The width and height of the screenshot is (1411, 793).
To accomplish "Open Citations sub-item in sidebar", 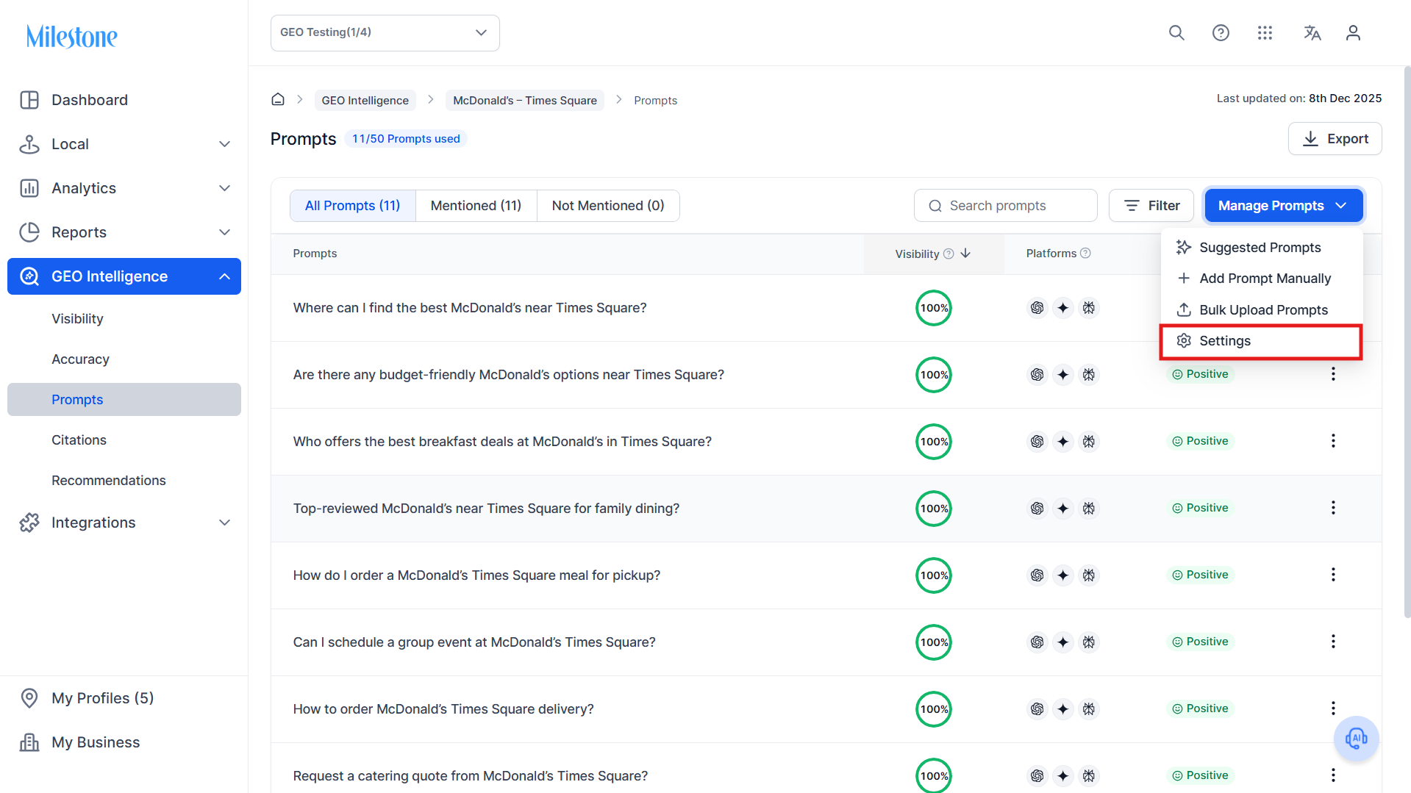I will point(124,440).
